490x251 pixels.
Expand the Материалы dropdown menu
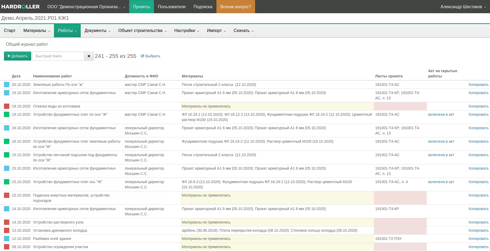point(37,31)
